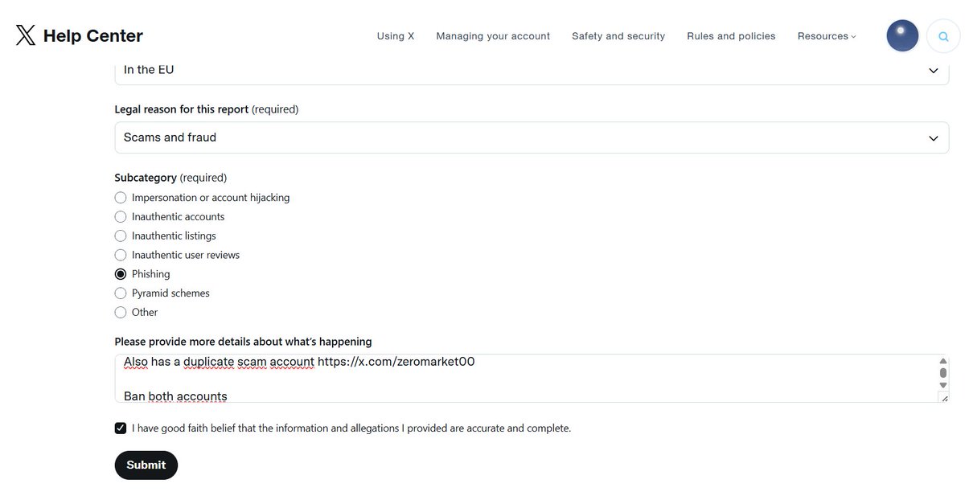Click the 'Ban both accounts' text
This screenshot has width=965, height=496.
175,396
